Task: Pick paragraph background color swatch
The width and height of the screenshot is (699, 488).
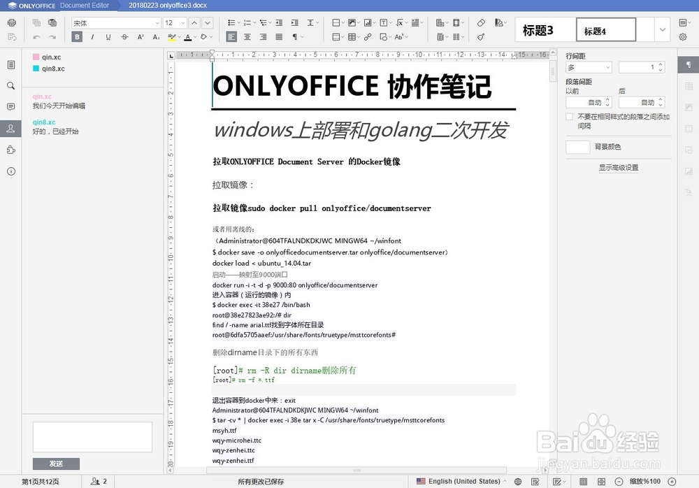Action: (578, 148)
